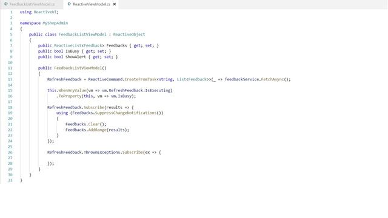Click the file icon on FeedbackListViewModel.cs tab
388x218 pixels.
[6, 4]
